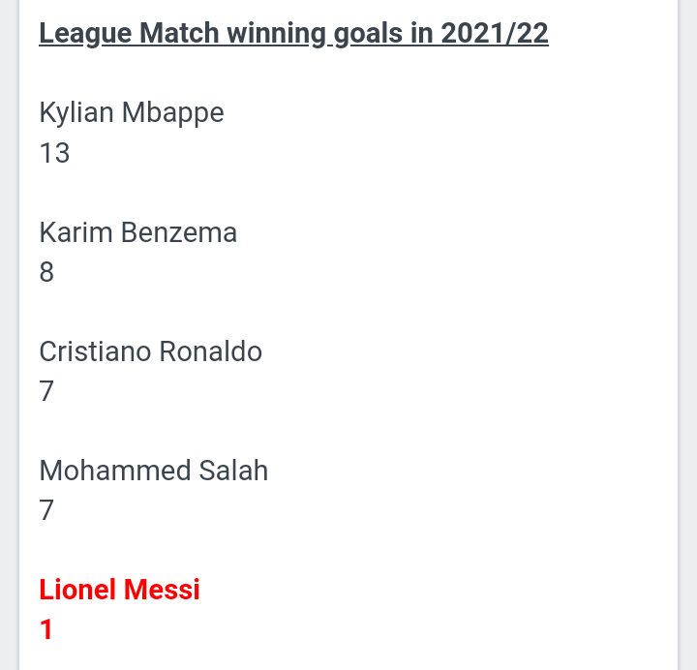Click the surname 'Benzema'
This screenshot has width=697, height=670.
pyautogui.click(x=179, y=232)
